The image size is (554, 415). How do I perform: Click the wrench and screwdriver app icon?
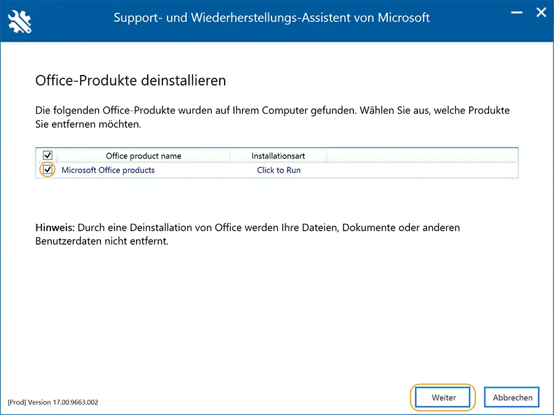point(20,22)
